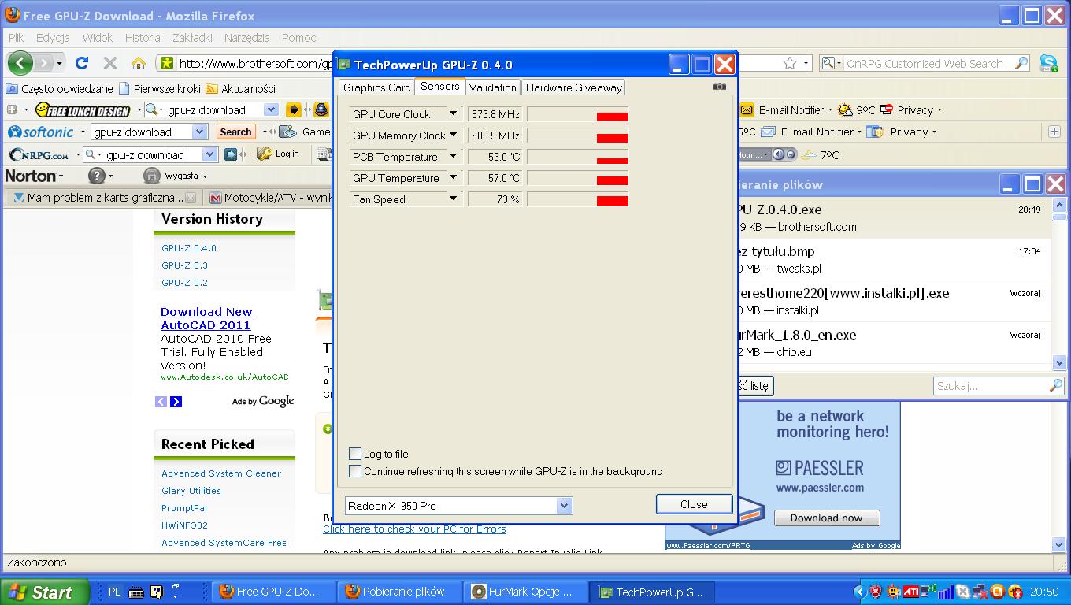Open Hardware Giveaway tab
Screen dimensions: 1071x605
pyautogui.click(x=573, y=87)
